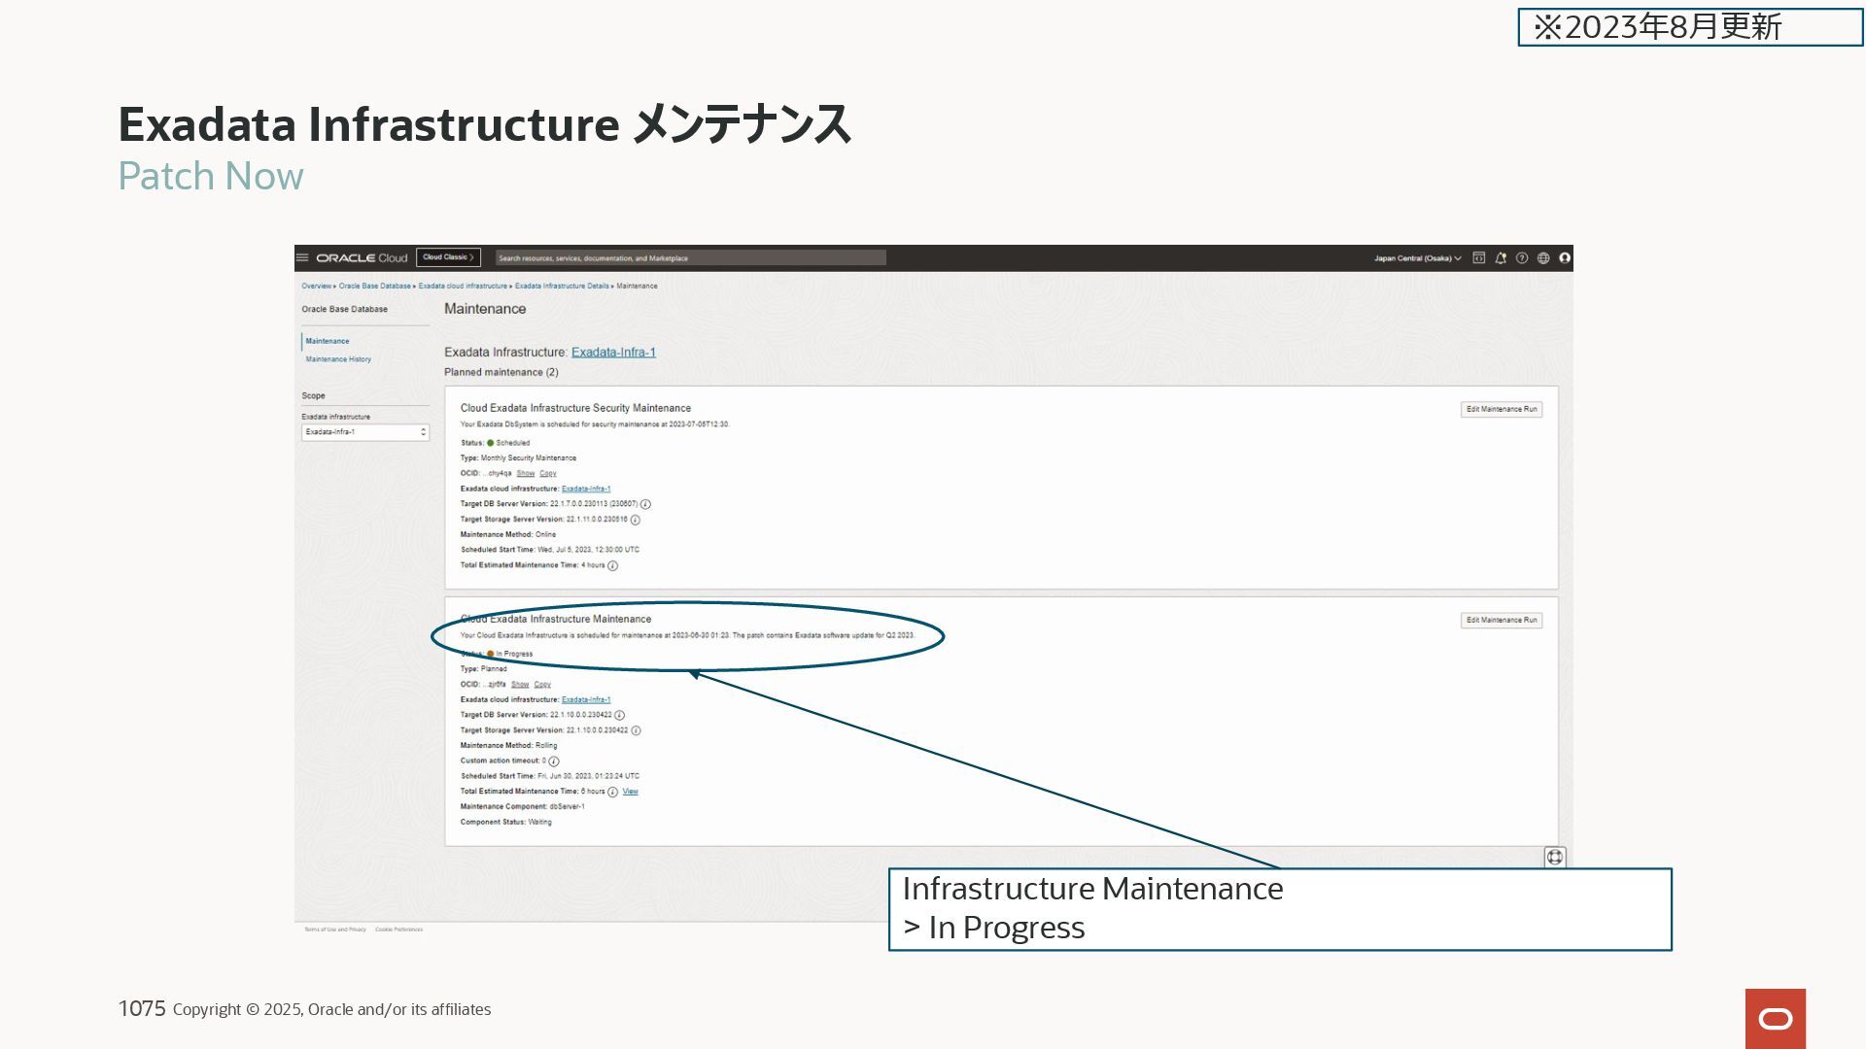Viewport: 1866px width, 1049px height.
Task: Click the search resources field
Action: 690,258
